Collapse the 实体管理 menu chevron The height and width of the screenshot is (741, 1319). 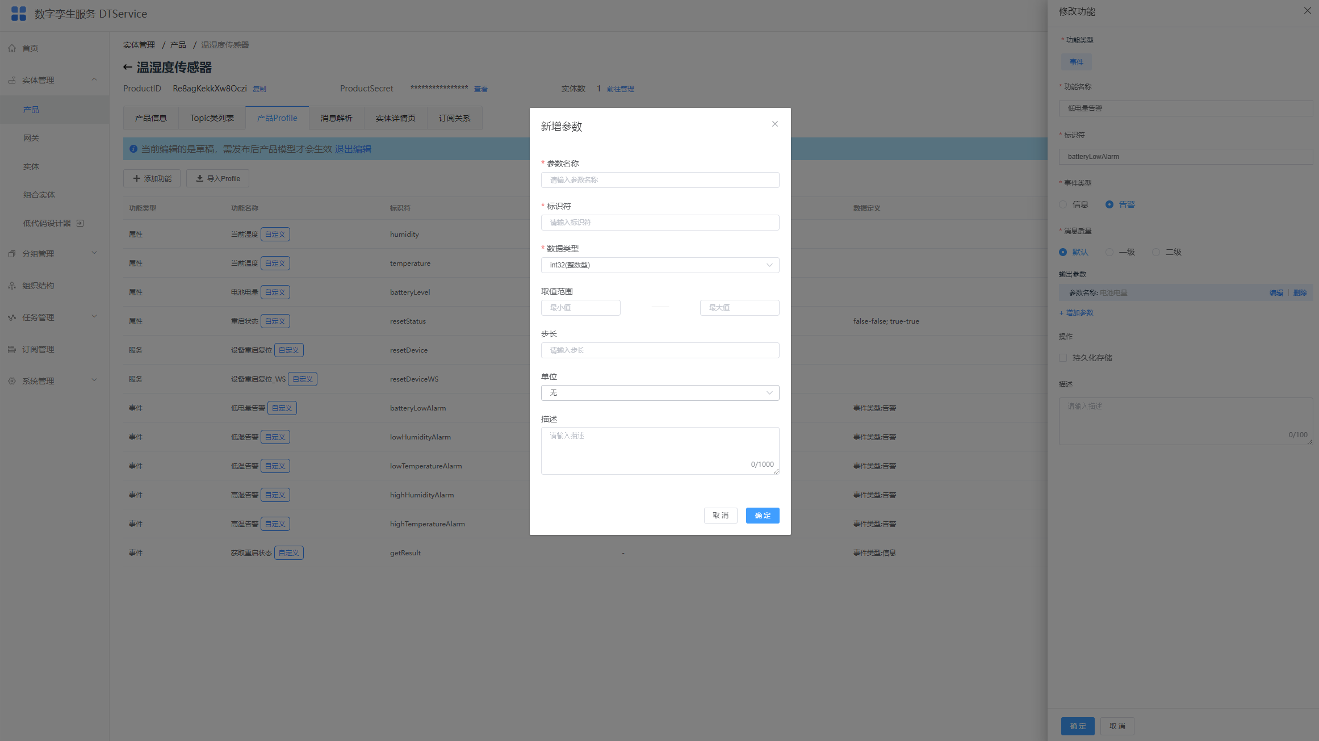coord(94,79)
